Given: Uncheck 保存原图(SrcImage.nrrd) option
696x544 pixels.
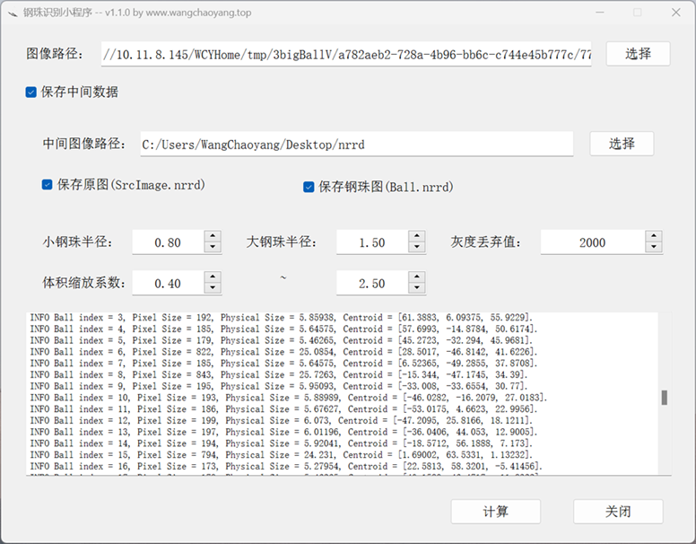Looking at the screenshot, I should [x=48, y=185].
